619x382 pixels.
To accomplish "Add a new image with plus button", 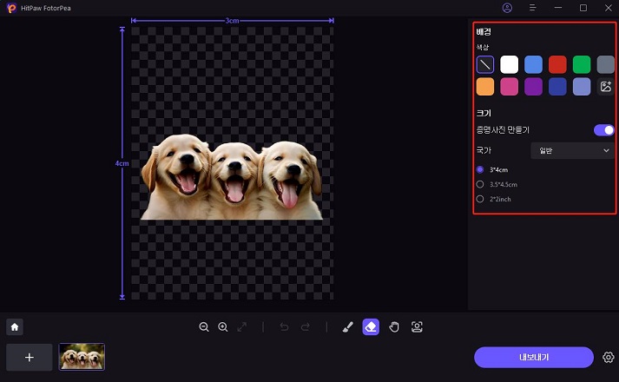I will tap(29, 357).
